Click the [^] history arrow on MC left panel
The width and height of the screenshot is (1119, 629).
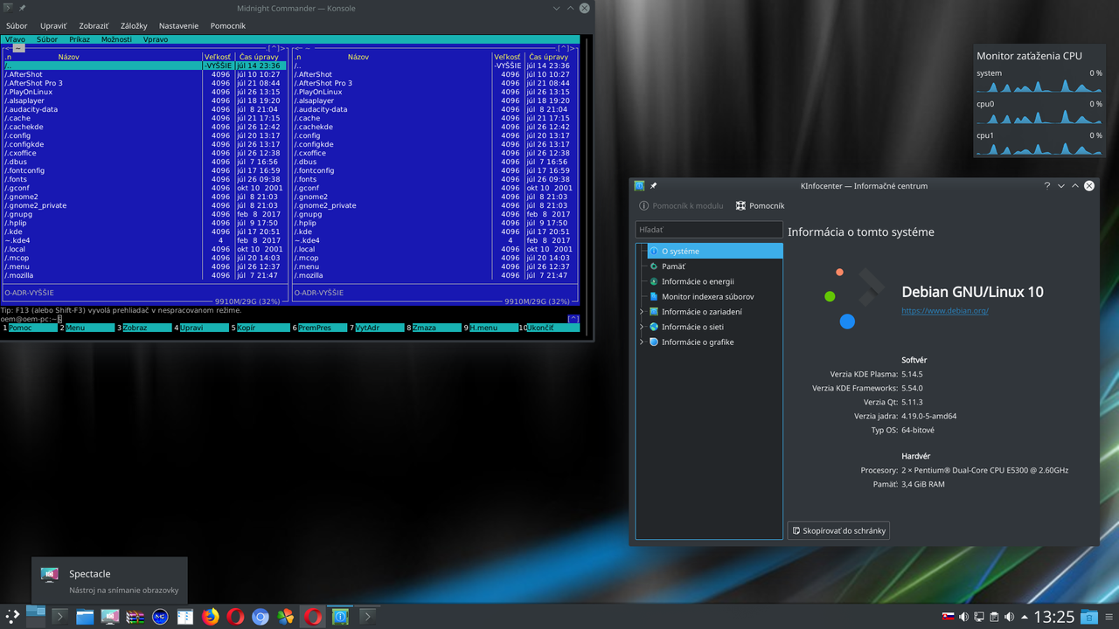275,48
